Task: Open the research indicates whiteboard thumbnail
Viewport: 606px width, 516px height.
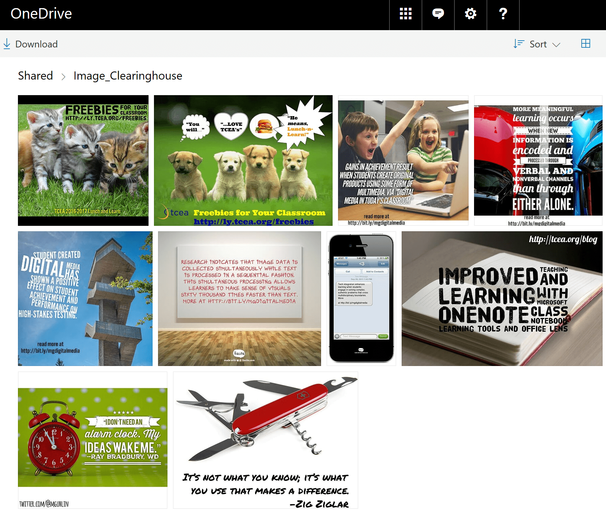Action: 240,299
